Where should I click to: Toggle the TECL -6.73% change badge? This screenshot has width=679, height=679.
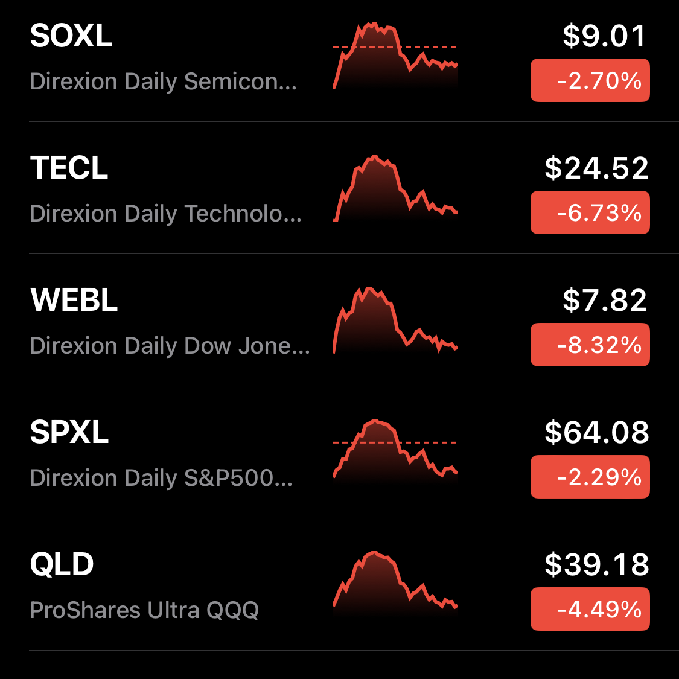pos(590,212)
